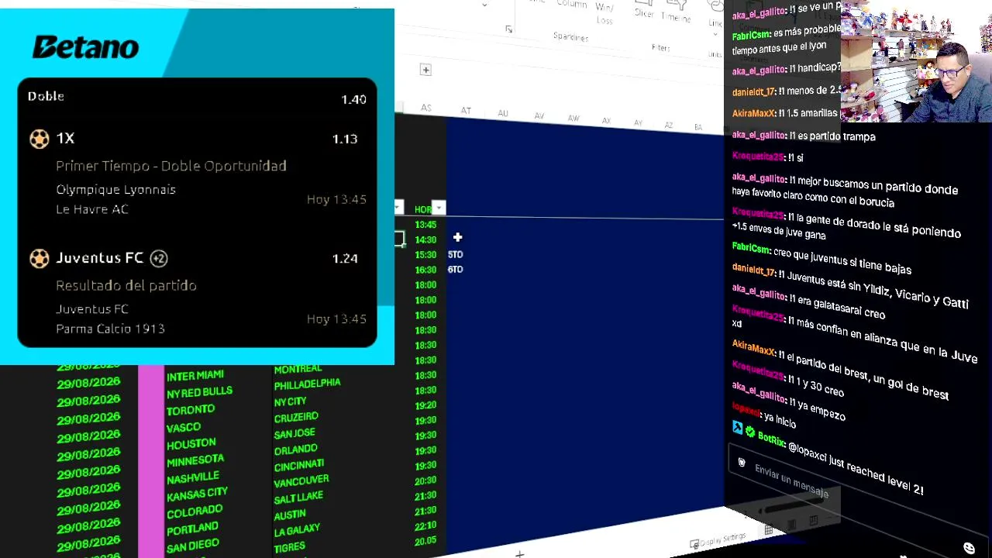Select the HOUSTON cell
The image size is (992, 558).
click(191, 444)
